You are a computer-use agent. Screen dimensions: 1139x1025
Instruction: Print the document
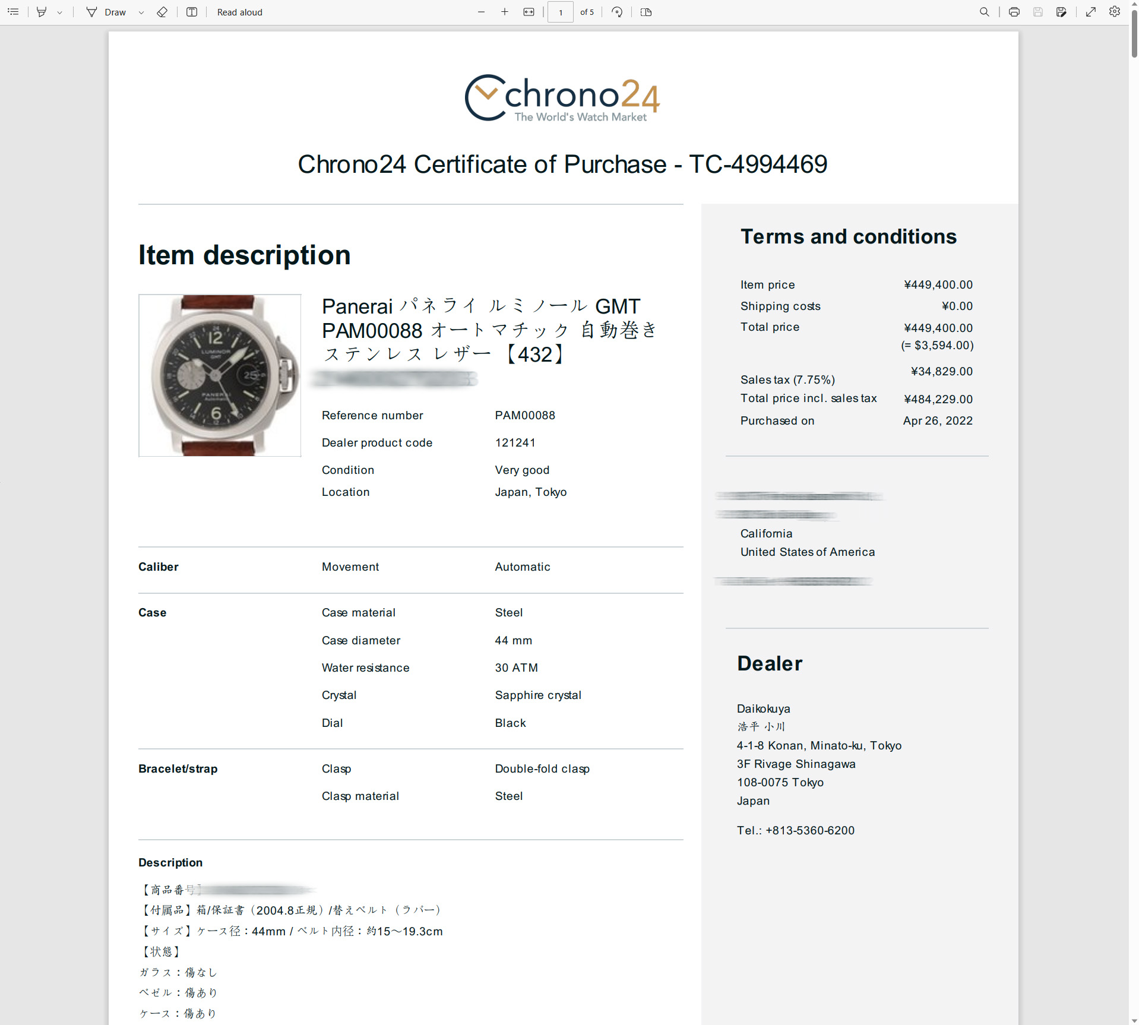pos(1014,12)
